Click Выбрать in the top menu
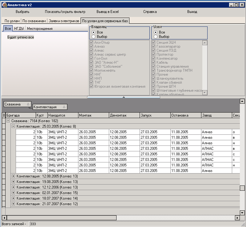Screen dimensions: 246x227 tap(22, 12)
